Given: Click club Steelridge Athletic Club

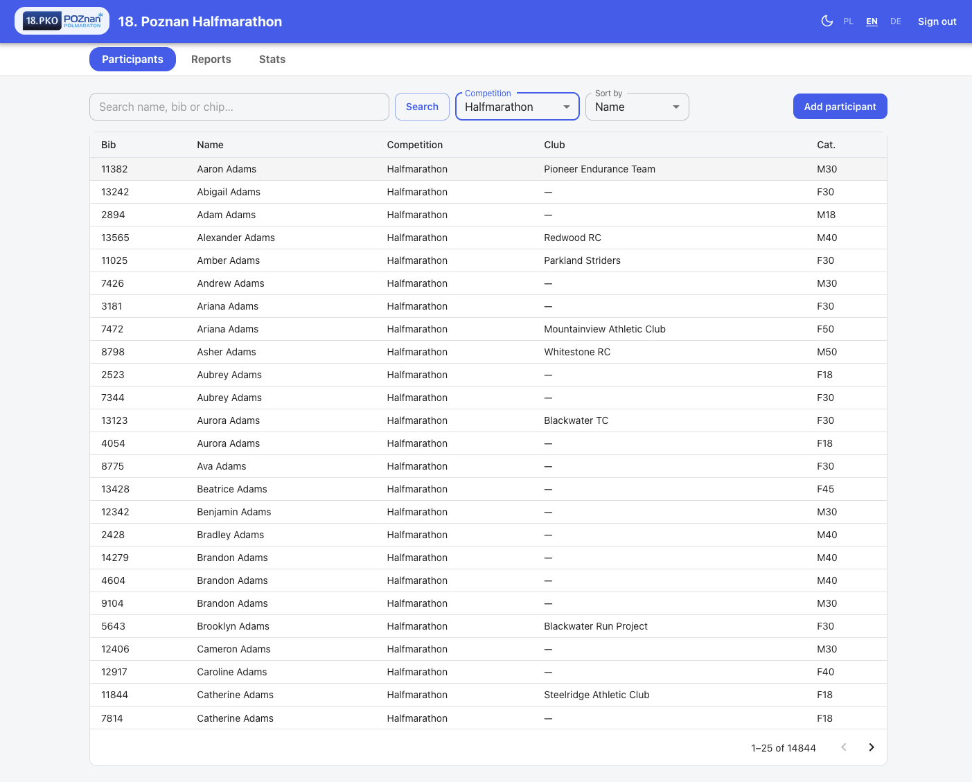Looking at the screenshot, I should pyautogui.click(x=597, y=695).
